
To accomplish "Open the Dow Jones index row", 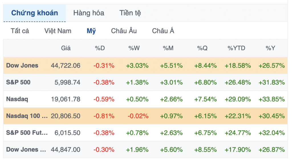I will click(22, 65).
